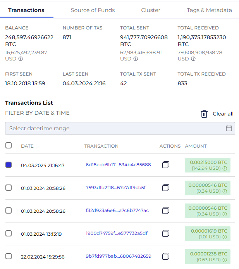Copy hash of transaction 9b7fd977bab...68067482659
Viewport: 239px width, 269px height.
click(x=166, y=256)
